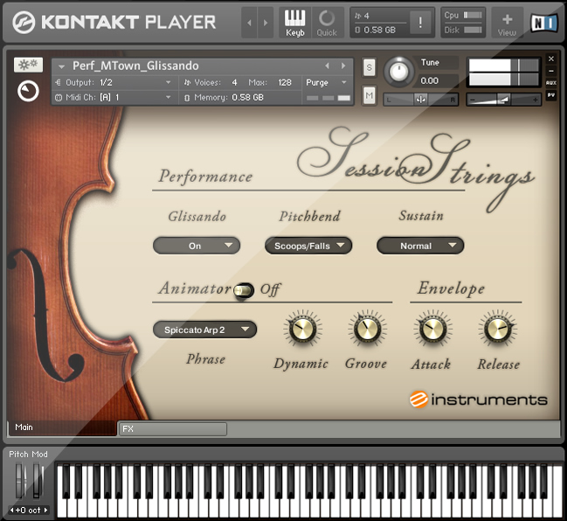The width and height of the screenshot is (567, 521).
Task: Click the Kontakt Player logo
Action: 114,23
